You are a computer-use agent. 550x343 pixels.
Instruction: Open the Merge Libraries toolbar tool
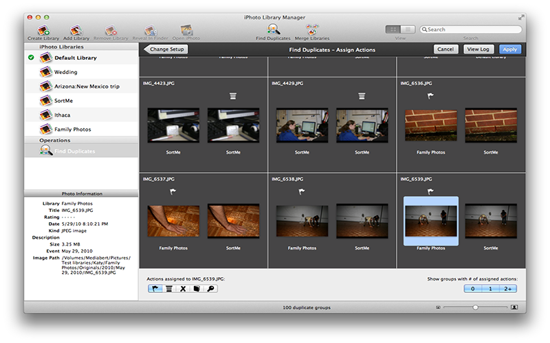(x=312, y=31)
